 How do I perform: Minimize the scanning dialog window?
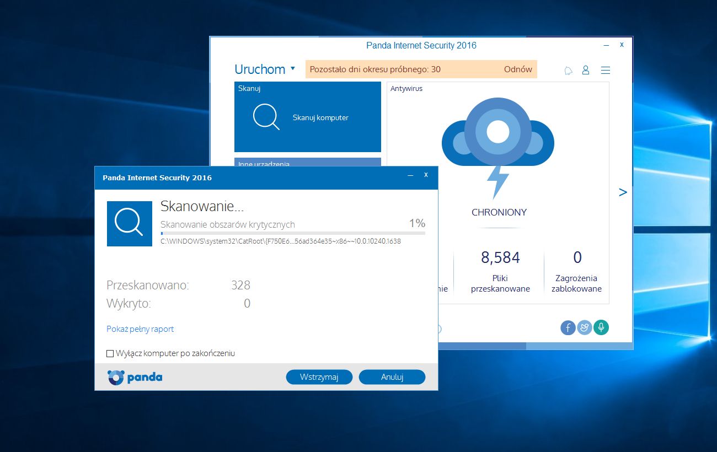[x=410, y=175]
